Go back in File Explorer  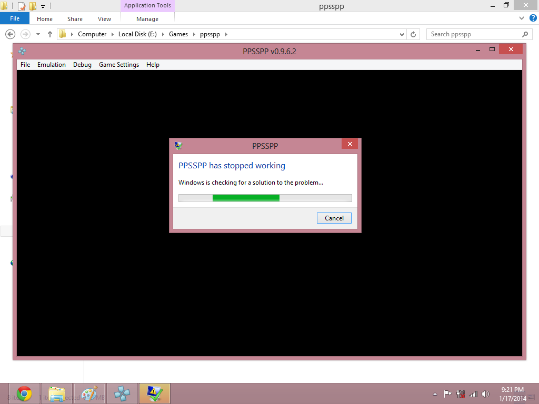tap(11, 34)
